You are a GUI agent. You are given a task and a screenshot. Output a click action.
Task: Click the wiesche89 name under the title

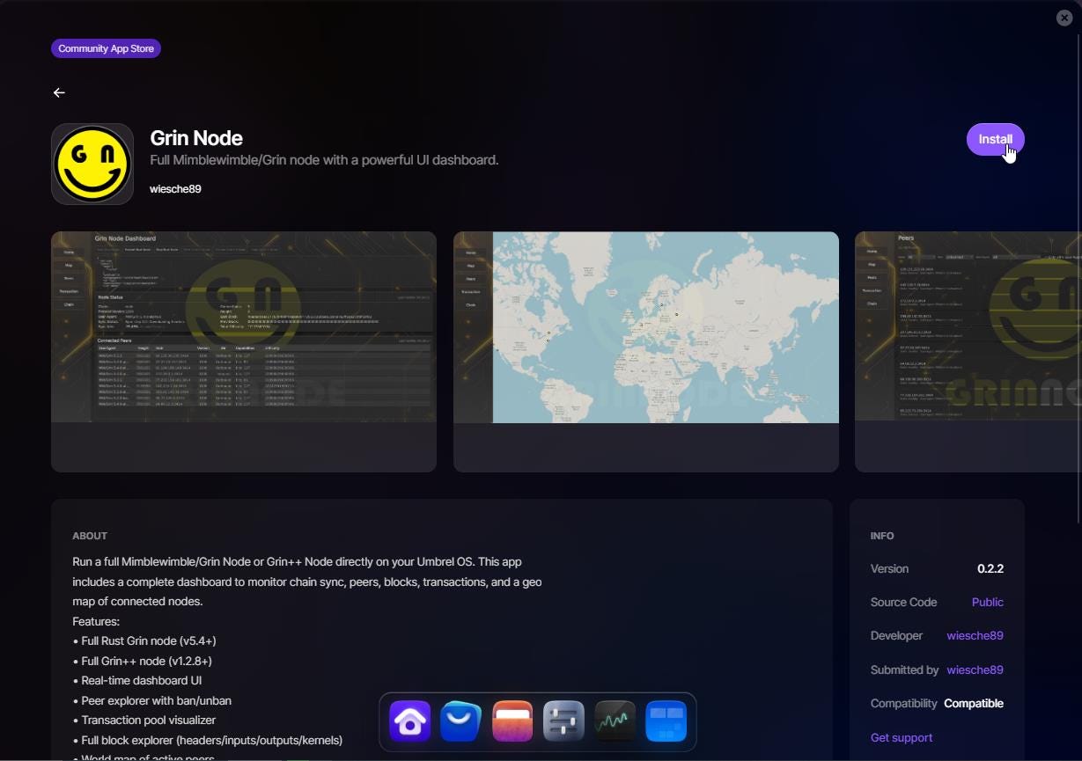point(175,188)
